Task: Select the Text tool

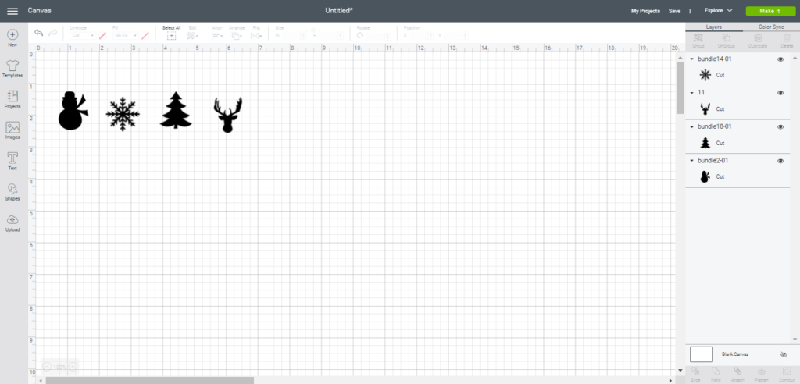Action: point(12,160)
